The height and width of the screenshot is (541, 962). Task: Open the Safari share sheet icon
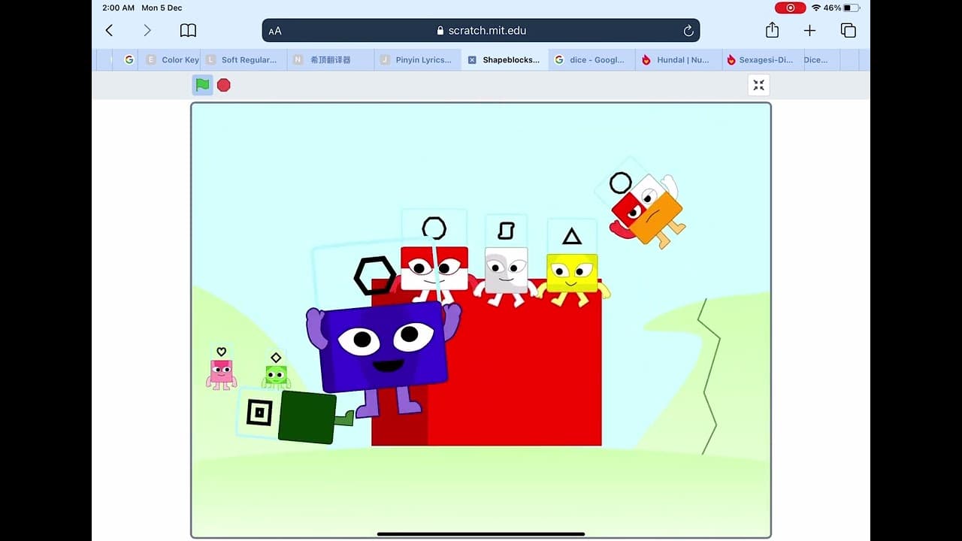(772, 30)
